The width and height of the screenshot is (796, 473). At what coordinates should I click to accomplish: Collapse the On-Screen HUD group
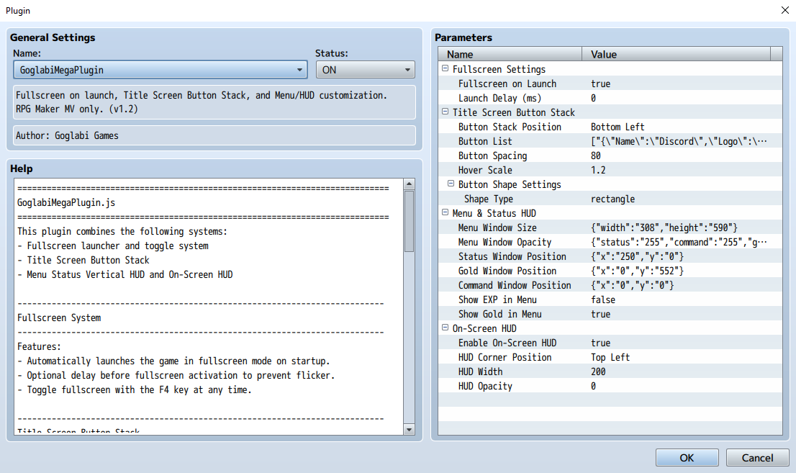click(x=444, y=328)
